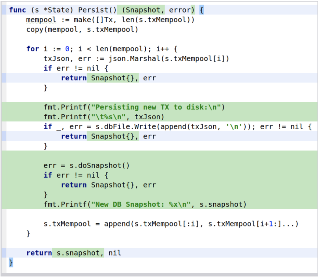Click the "New DB Snapshot" format string

[x=141, y=204]
